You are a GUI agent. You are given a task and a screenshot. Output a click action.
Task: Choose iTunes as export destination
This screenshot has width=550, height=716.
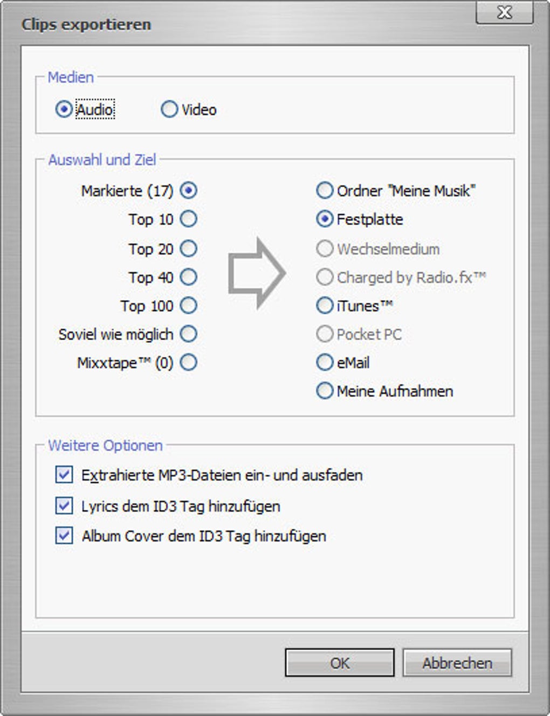pyautogui.click(x=325, y=306)
